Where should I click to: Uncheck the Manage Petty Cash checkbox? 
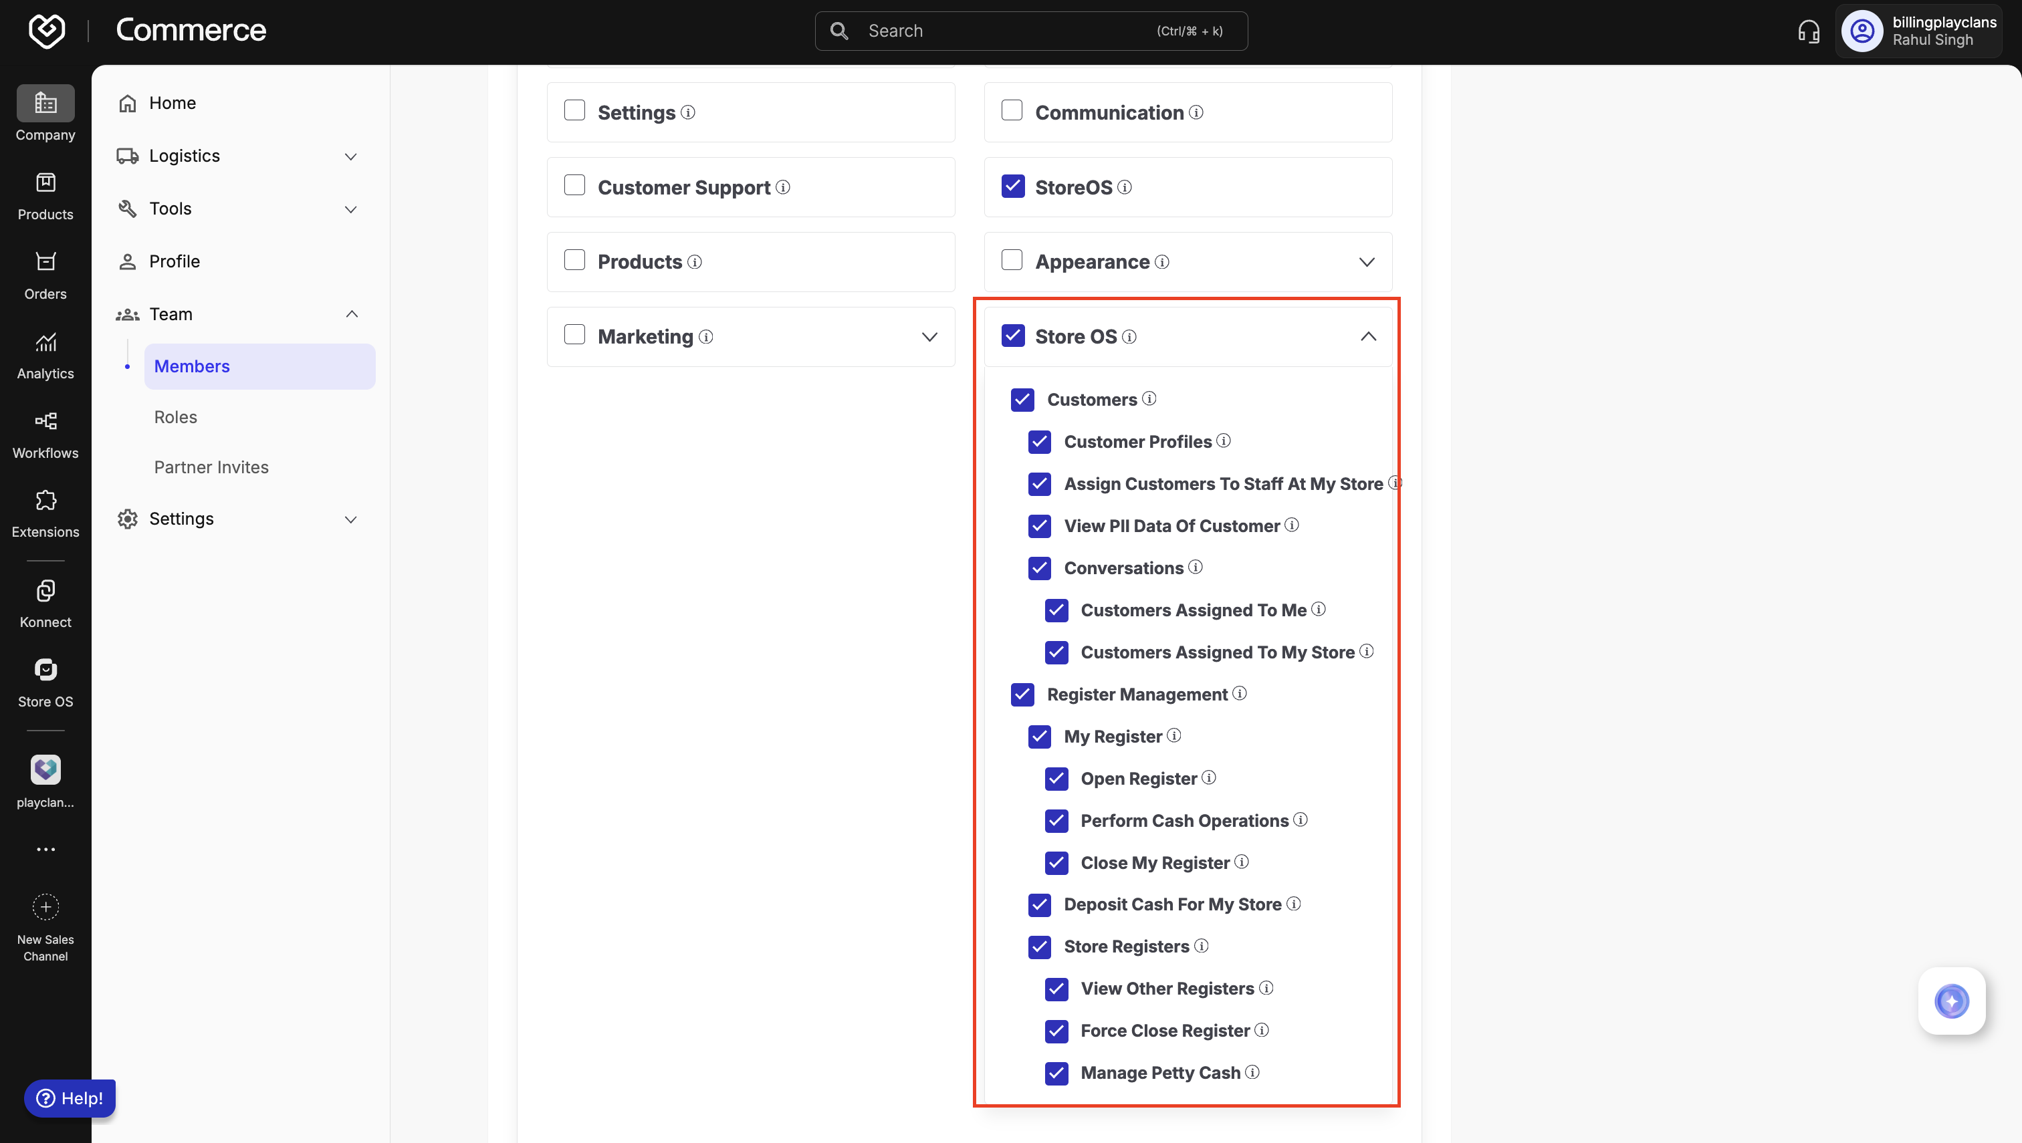click(1057, 1072)
